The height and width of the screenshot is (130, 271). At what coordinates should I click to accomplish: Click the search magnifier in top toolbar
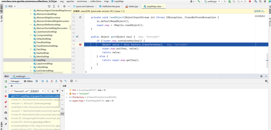260,2
